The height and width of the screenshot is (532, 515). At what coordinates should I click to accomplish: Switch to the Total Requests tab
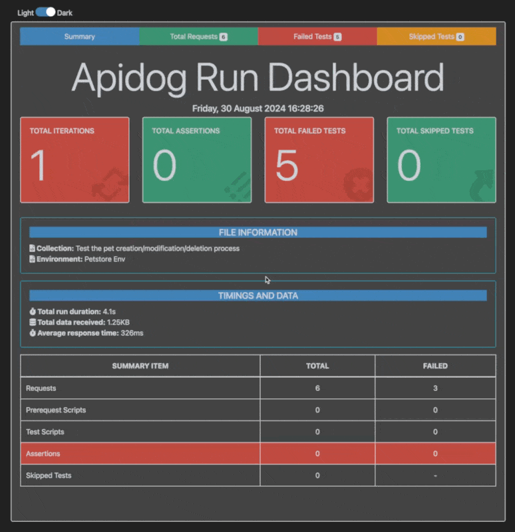198,37
